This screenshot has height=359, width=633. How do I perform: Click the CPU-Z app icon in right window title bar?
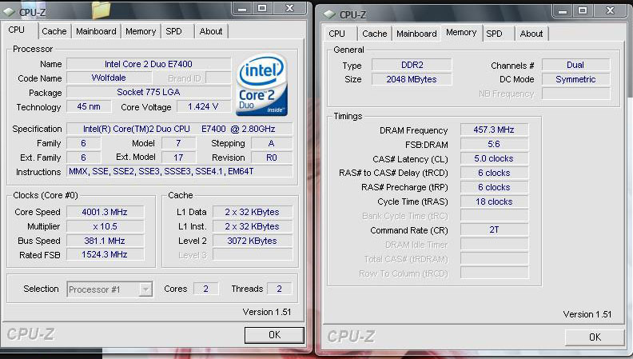click(x=329, y=14)
